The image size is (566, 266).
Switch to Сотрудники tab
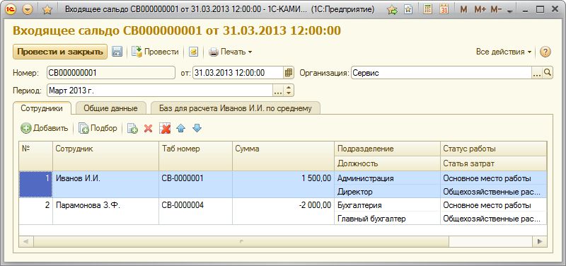42,108
